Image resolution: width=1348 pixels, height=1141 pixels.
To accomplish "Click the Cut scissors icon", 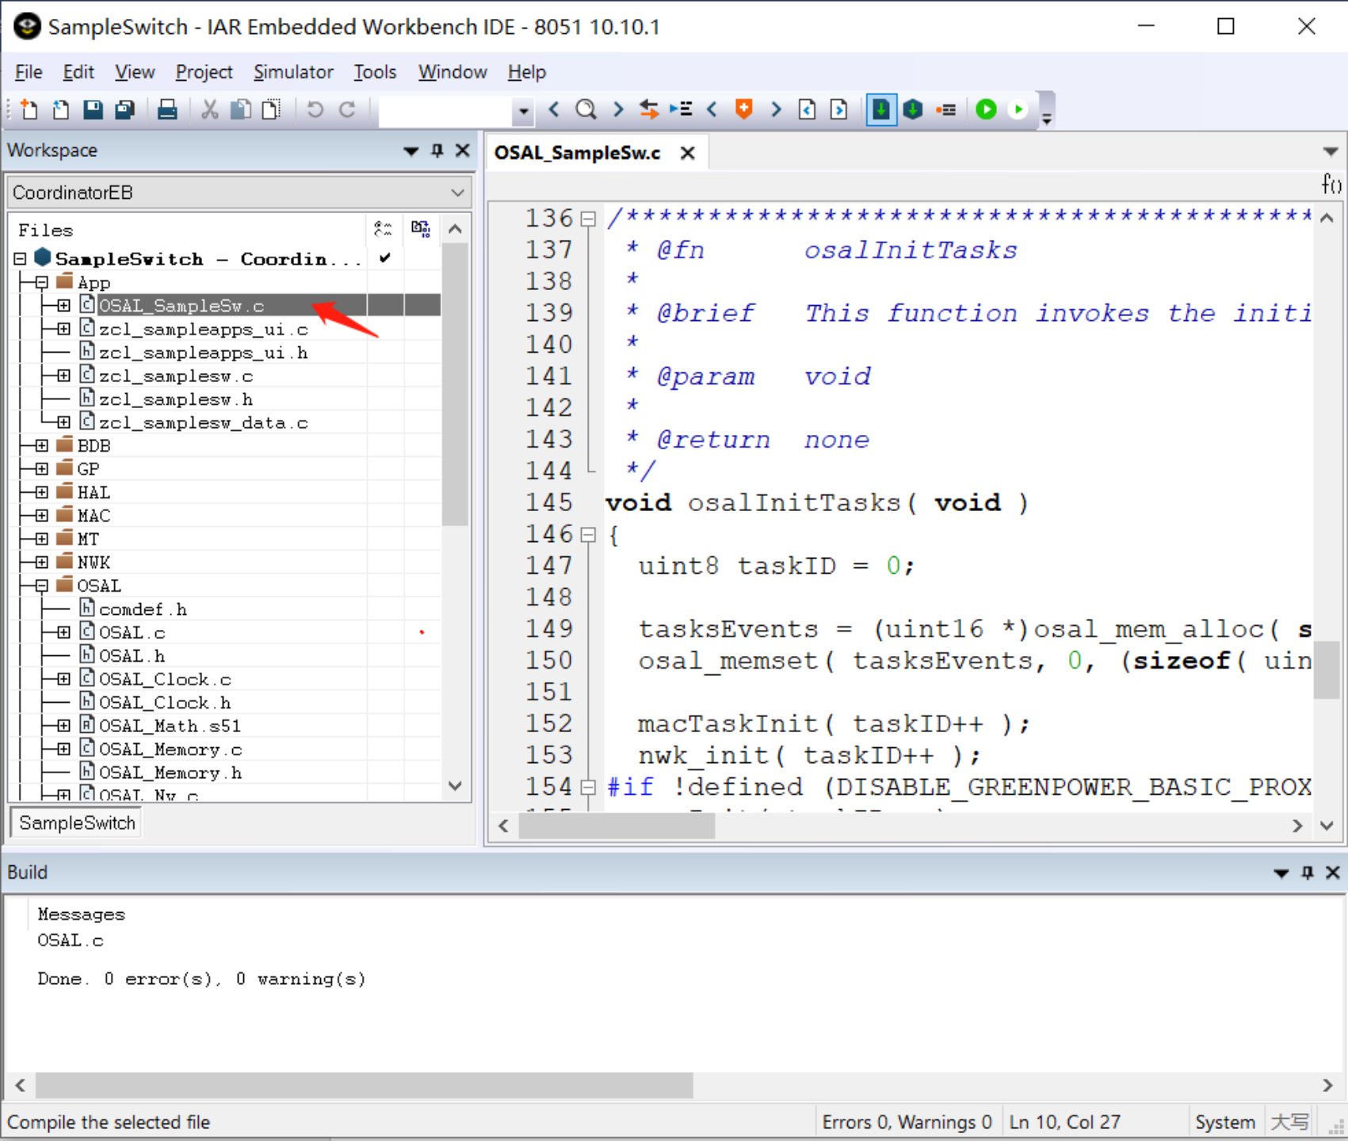I will coord(209,109).
